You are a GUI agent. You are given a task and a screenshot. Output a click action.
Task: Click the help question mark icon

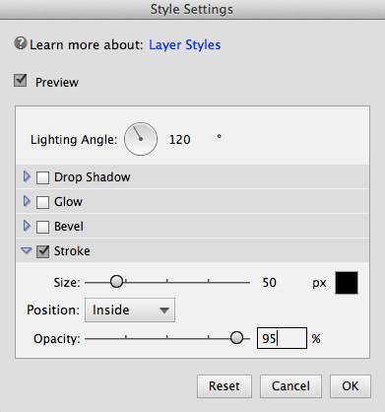pos(21,43)
